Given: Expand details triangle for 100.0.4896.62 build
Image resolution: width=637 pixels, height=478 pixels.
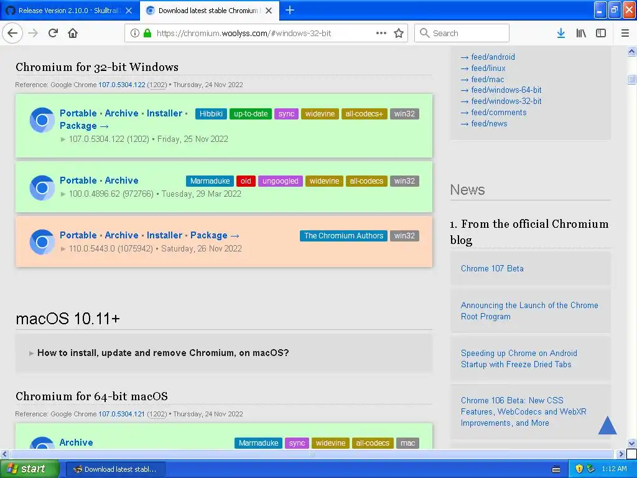Looking at the screenshot, I should [x=63, y=194].
